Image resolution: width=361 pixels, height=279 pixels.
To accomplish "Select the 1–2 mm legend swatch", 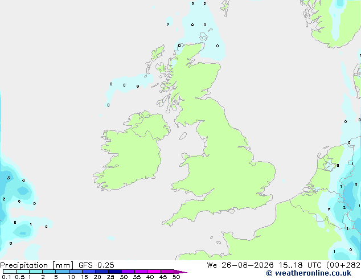I will 36,272.
